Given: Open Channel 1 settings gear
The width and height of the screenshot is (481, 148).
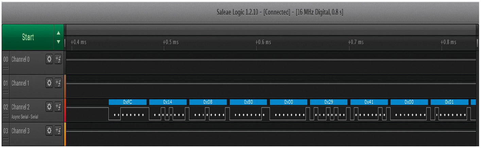Looking at the screenshot, I should point(49,83).
